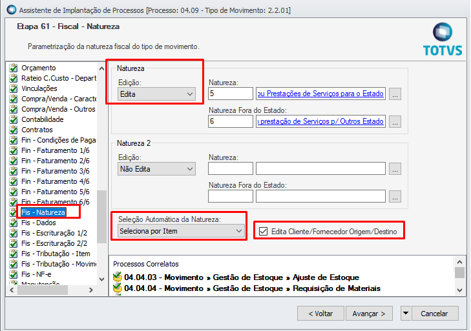Viewport: 471px width, 331px height.
Task: Click the check icon beside Fis - Dados
Action: pos(13,223)
